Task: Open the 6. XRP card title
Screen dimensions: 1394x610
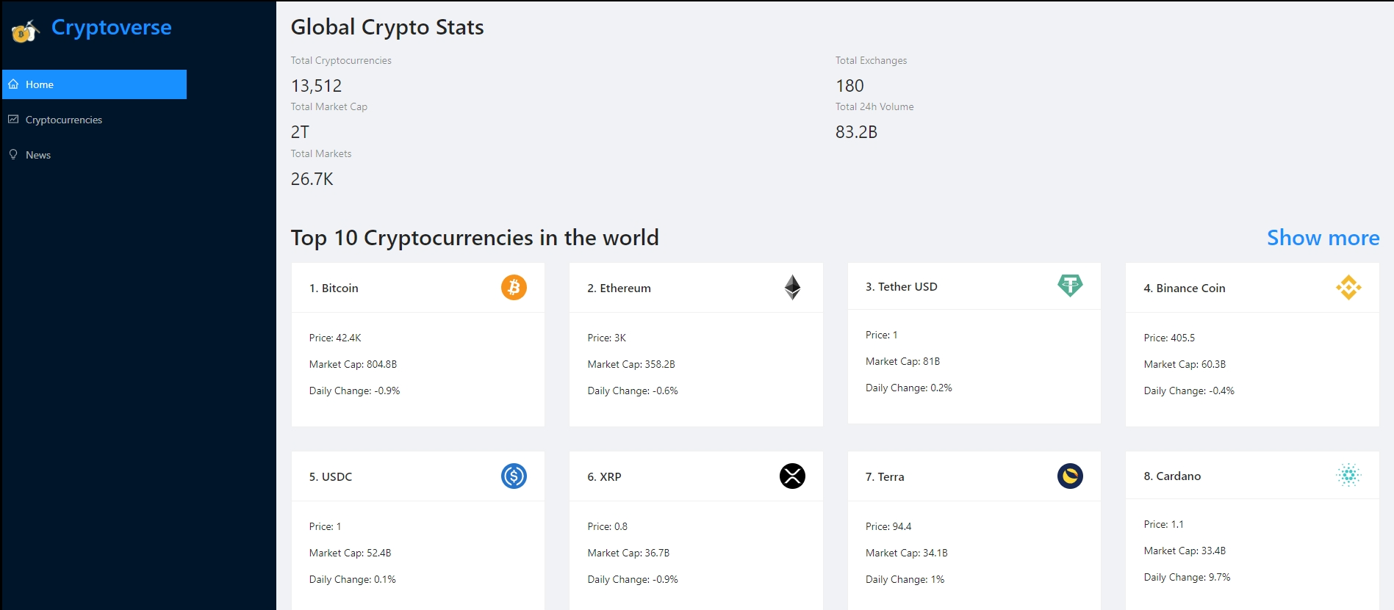Action: [604, 477]
